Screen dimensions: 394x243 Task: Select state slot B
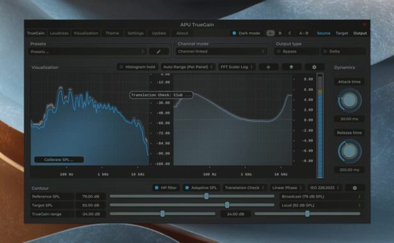point(280,33)
